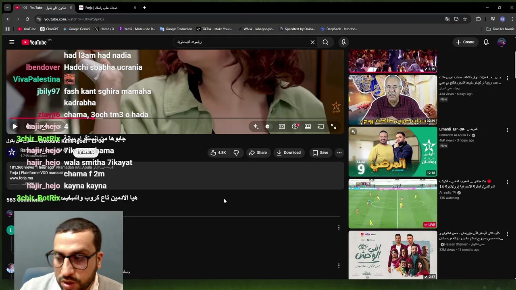
Task: Click the youtube.com URL in the address bar
Action: click(x=74, y=19)
